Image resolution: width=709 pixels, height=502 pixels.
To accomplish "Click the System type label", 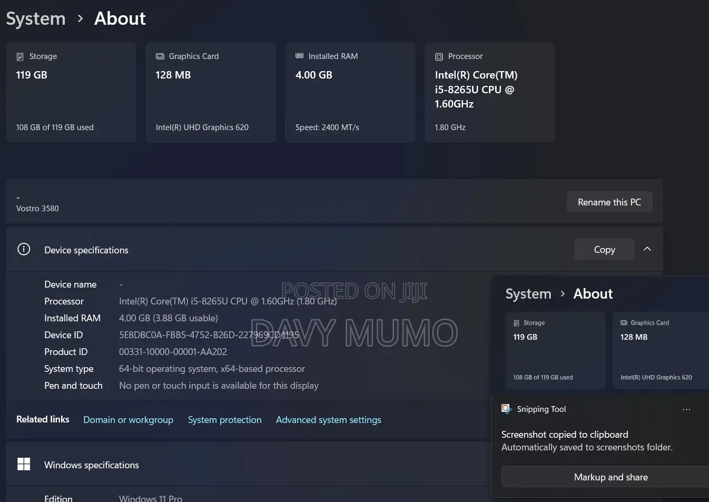I will click(x=69, y=369).
